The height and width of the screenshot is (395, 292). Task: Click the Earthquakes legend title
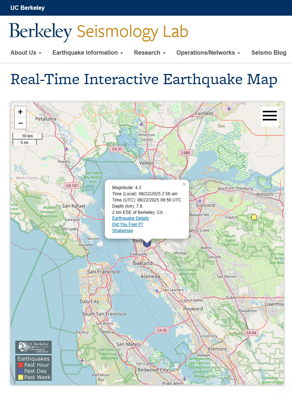33,359
